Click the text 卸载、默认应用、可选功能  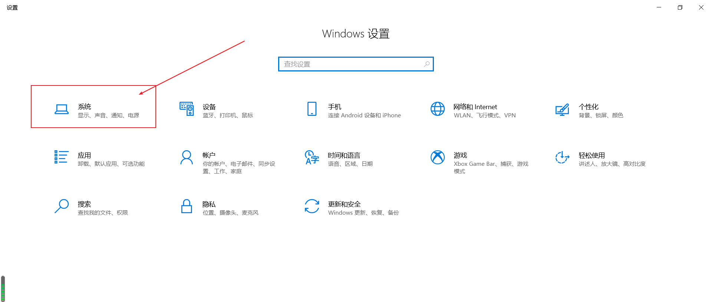pyautogui.click(x=111, y=164)
